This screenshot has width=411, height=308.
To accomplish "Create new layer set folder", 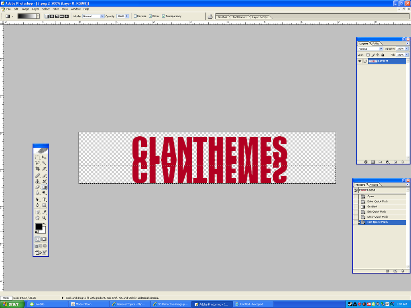I will point(380,162).
